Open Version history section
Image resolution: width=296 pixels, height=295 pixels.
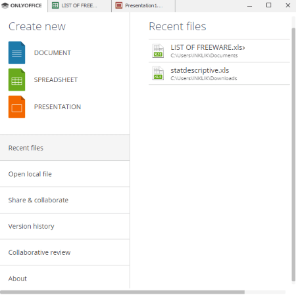[x=64, y=226]
